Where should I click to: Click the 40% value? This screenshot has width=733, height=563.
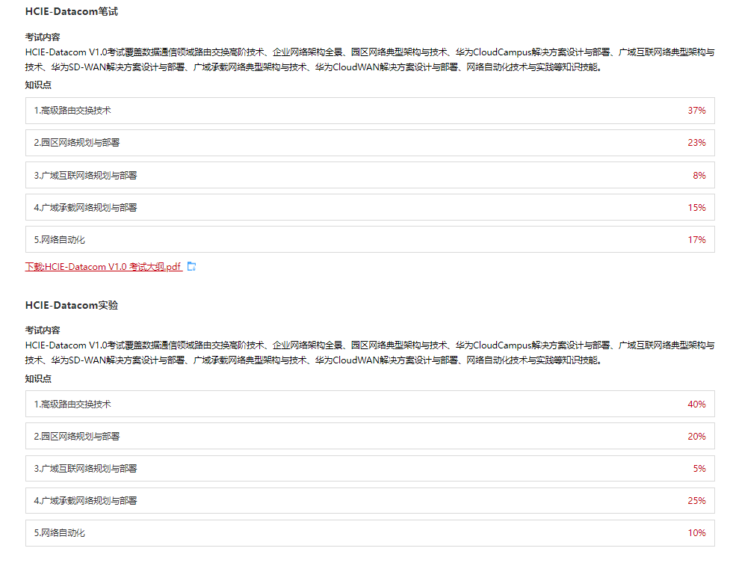coord(696,404)
